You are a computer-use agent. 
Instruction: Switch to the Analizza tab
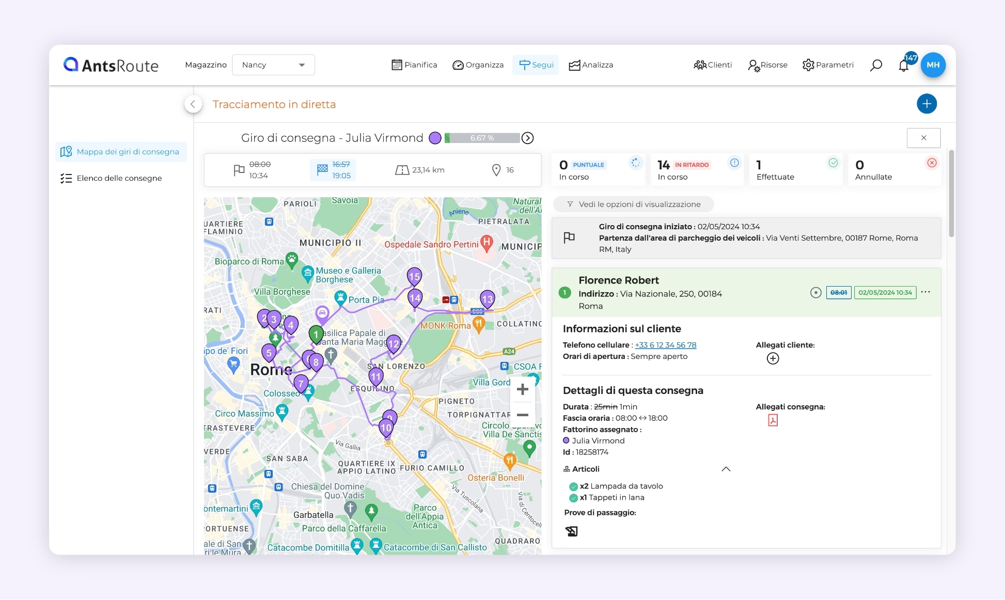click(x=591, y=65)
